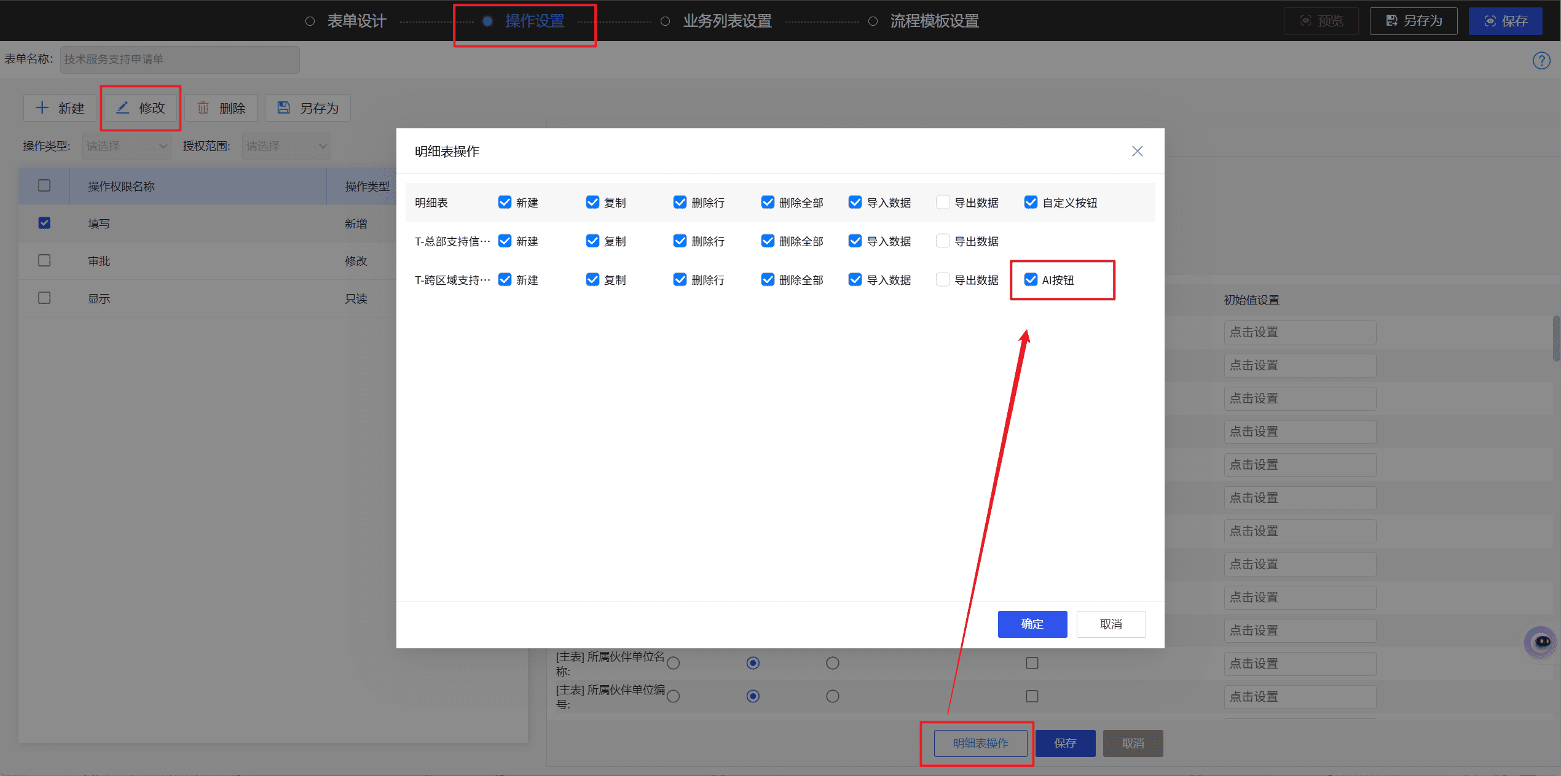Image resolution: width=1561 pixels, height=776 pixels.
Task: Toggle checkbox for 填写 row
Action: point(44,223)
